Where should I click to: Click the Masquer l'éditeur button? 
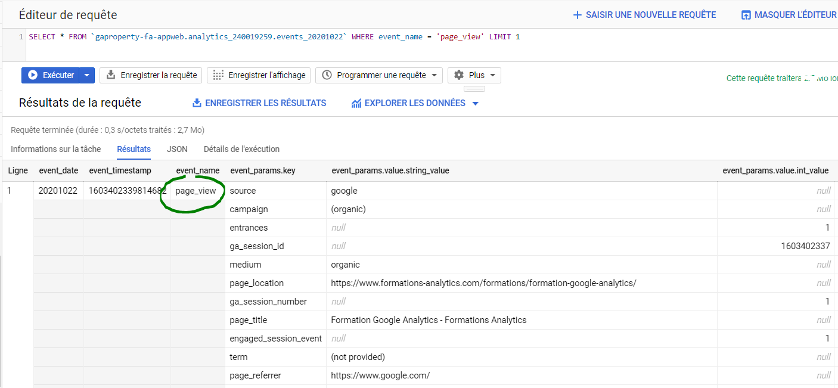pyautogui.click(x=789, y=15)
